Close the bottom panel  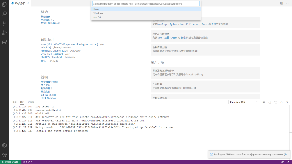point(287,102)
